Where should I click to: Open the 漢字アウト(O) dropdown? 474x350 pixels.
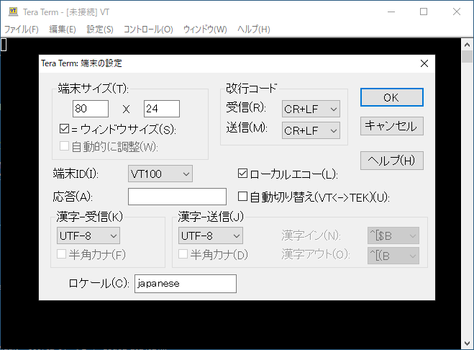click(x=393, y=256)
